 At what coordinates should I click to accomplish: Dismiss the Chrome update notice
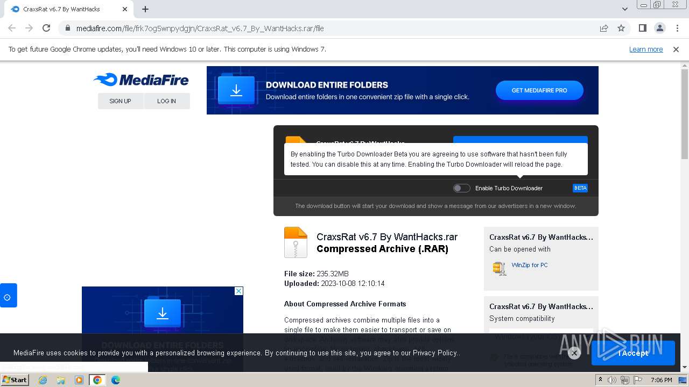[x=676, y=49]
